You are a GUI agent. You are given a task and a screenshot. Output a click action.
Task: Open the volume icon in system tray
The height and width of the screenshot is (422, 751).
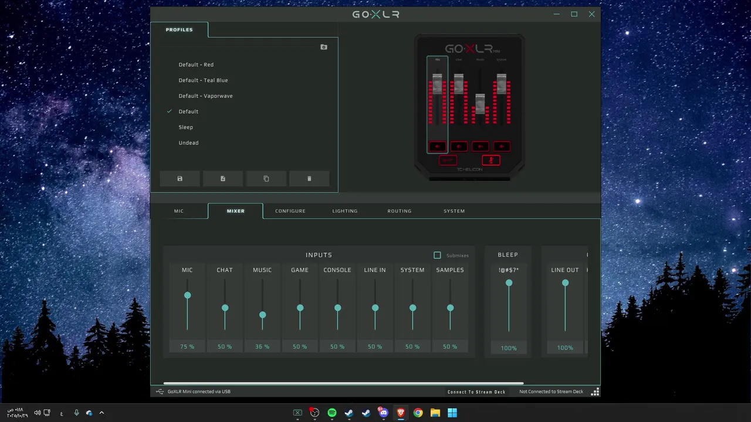pyautogui.click(x=38, y=413)
